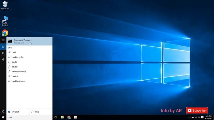214x120 pixels.
Task: Select the 'cmdb' web suggestion
Action: [29, 62]
